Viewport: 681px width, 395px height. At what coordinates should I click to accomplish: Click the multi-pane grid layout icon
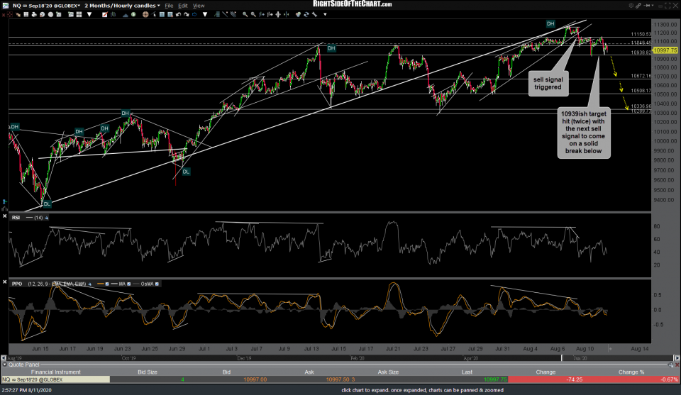pos(79,14)
